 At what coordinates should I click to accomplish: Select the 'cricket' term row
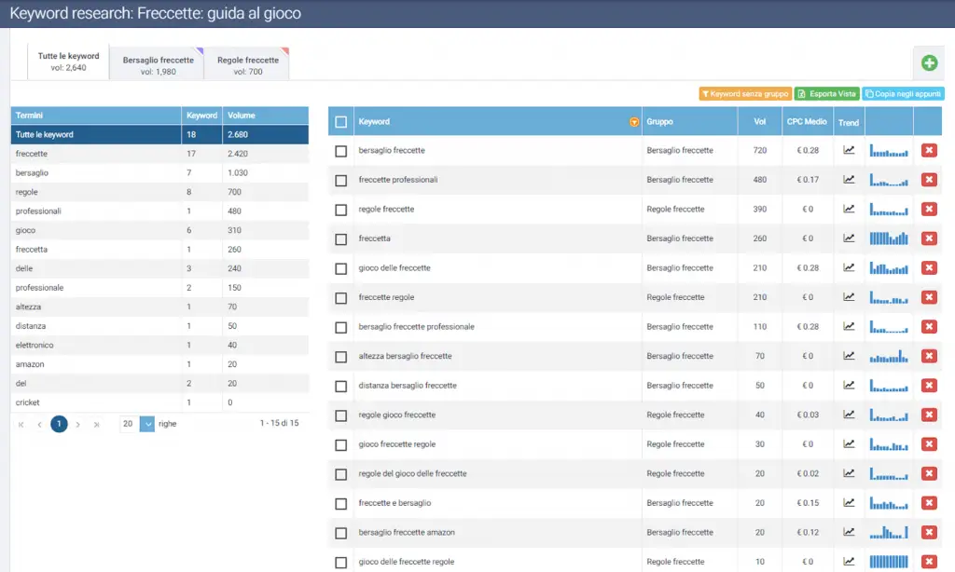click(x=159, y=402)
